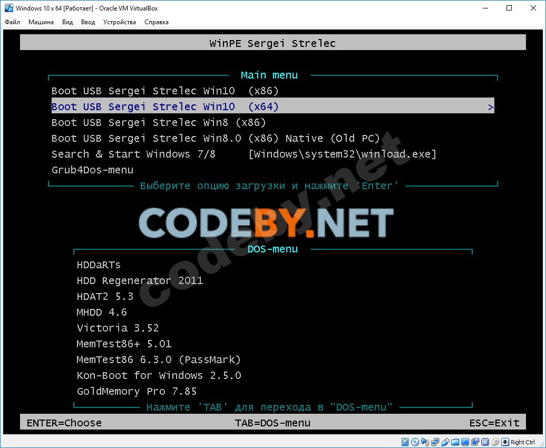Click the TAB=DOS-menu hint

coord(272,423)
